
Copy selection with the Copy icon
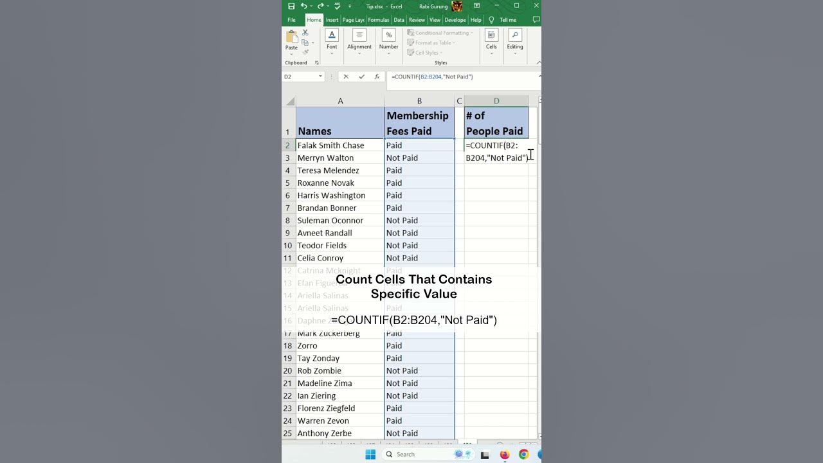pyautogui.click(x=305, y=42)
